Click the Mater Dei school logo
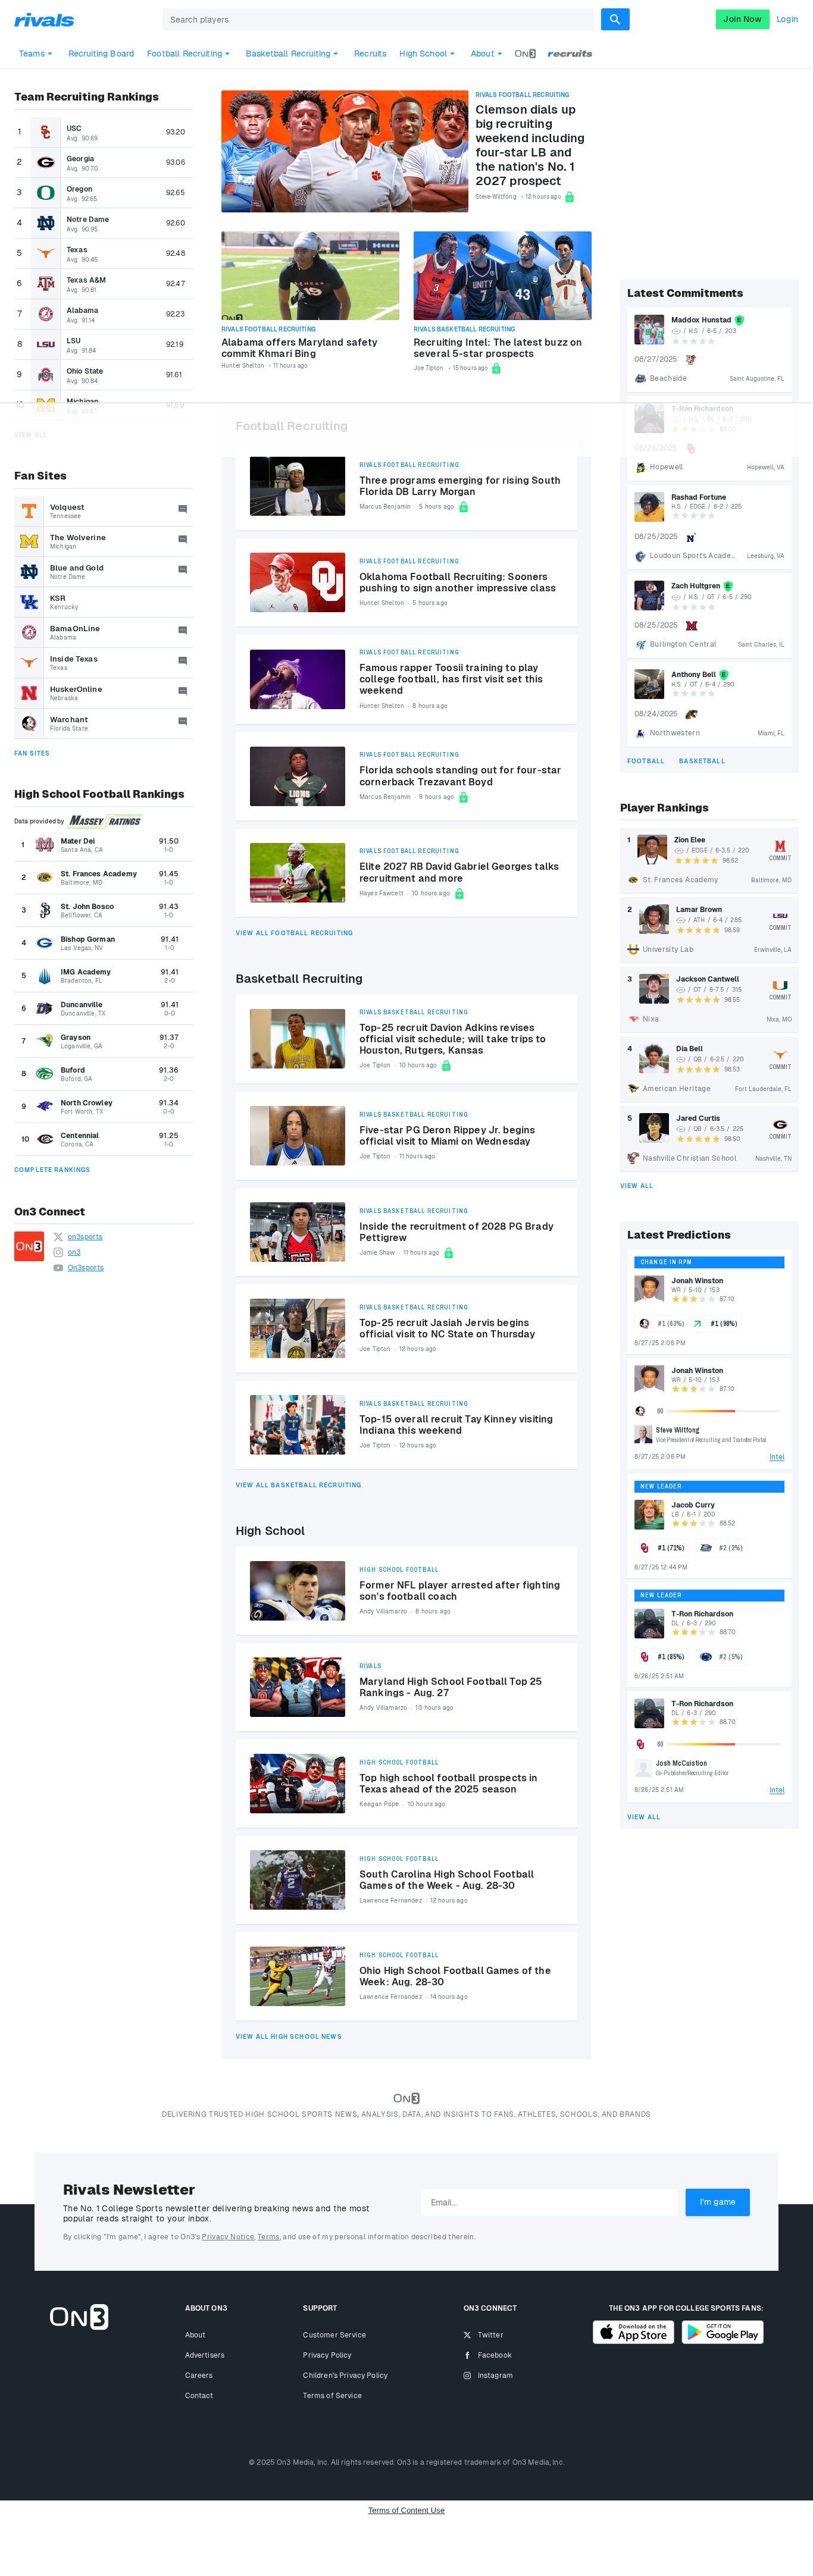Screen dimensions: 813x2576 tap(45, 845)
